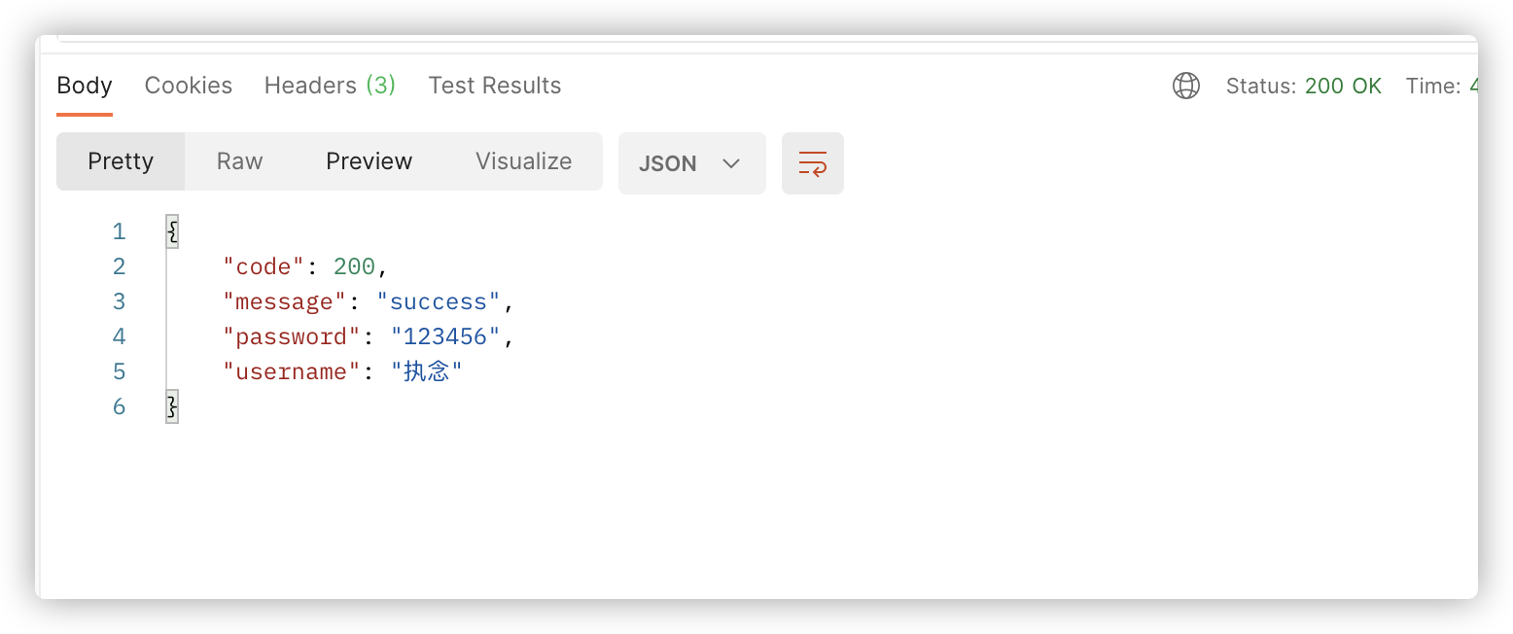1513x634 pixels.
Task: Open the JSON format dropdown
Action: click(x=691, y=162)
